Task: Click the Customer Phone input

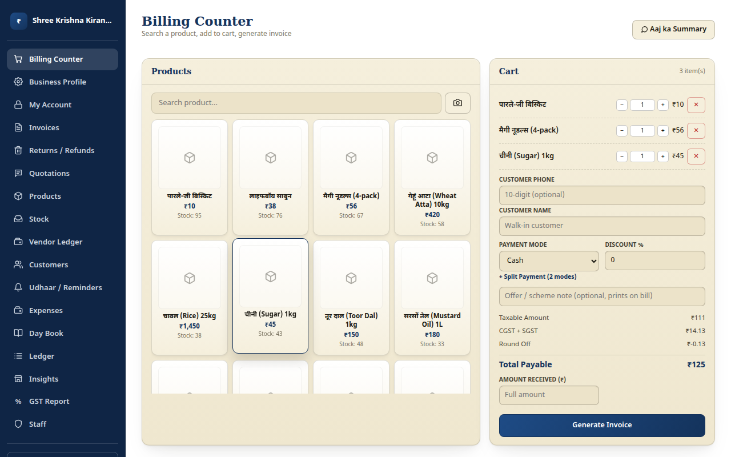Action: (x=602, y=195)
